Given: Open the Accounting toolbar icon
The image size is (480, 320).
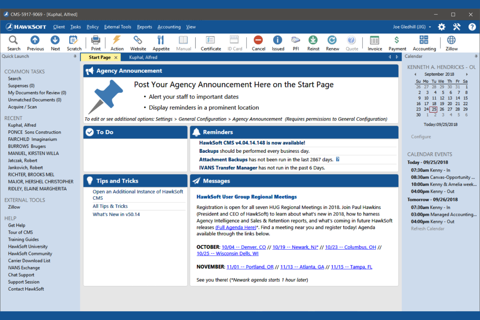Looking at the screenshot, I should coord(424,43).
